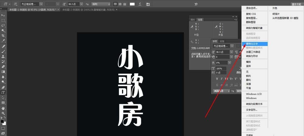Viewport: 304px width, 136px height.
Task: Select the Rectangular Marquee tool
Action: pyautogui.click(x=3, y=20)
